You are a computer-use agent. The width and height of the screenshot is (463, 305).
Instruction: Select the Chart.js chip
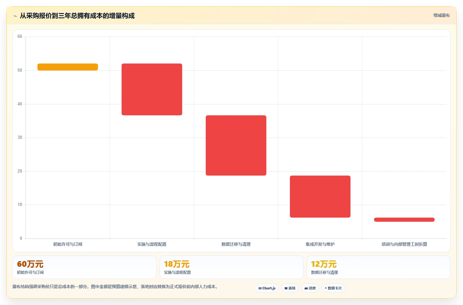[267, 288]
